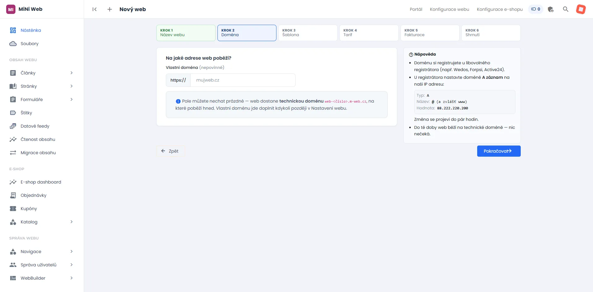Image resolution: width=593 pixels, height=292 pixels.
Task: Go to Krok 1 Název webu step
Action: pyautogui.click(x=186, y=33)
